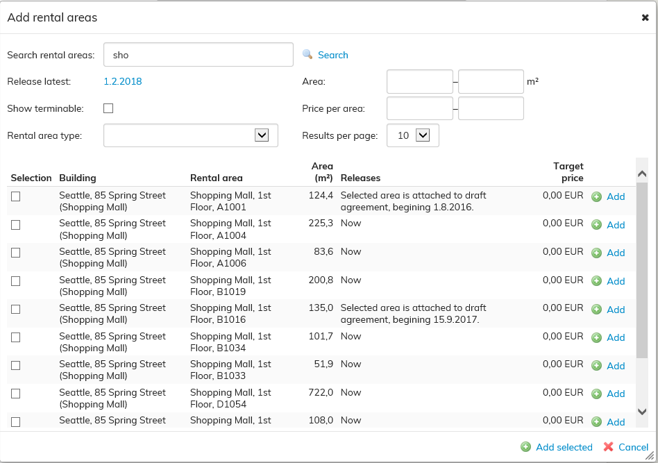Image resolution: width=658 pixels, height=463 pixels.
Task: Tick the selection box for B1016
Action: point(16,309)
